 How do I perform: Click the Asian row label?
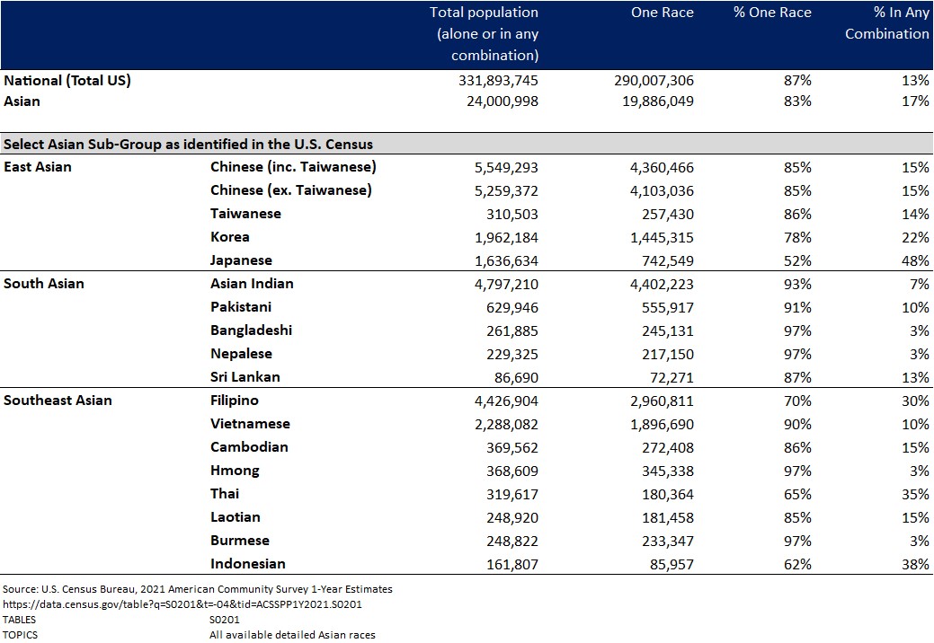21,101
